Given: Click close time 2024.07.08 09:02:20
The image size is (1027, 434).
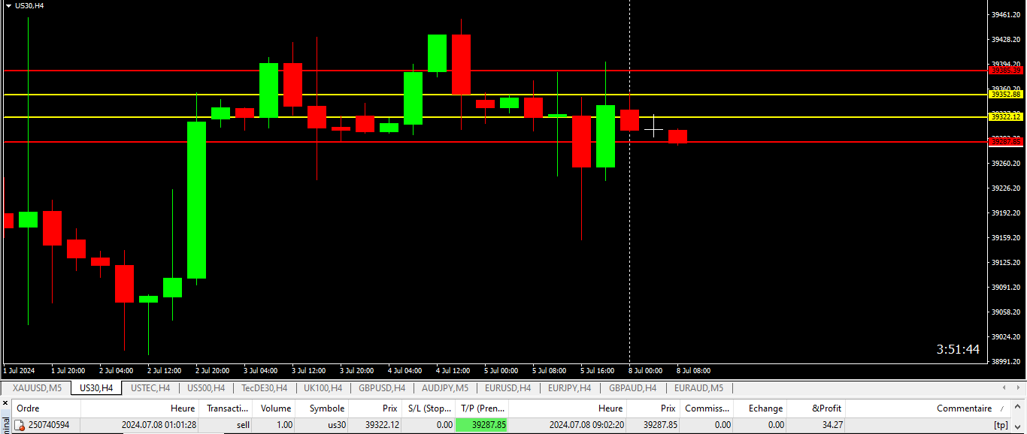Looking at the screenshot, I should tap(586, 426).
